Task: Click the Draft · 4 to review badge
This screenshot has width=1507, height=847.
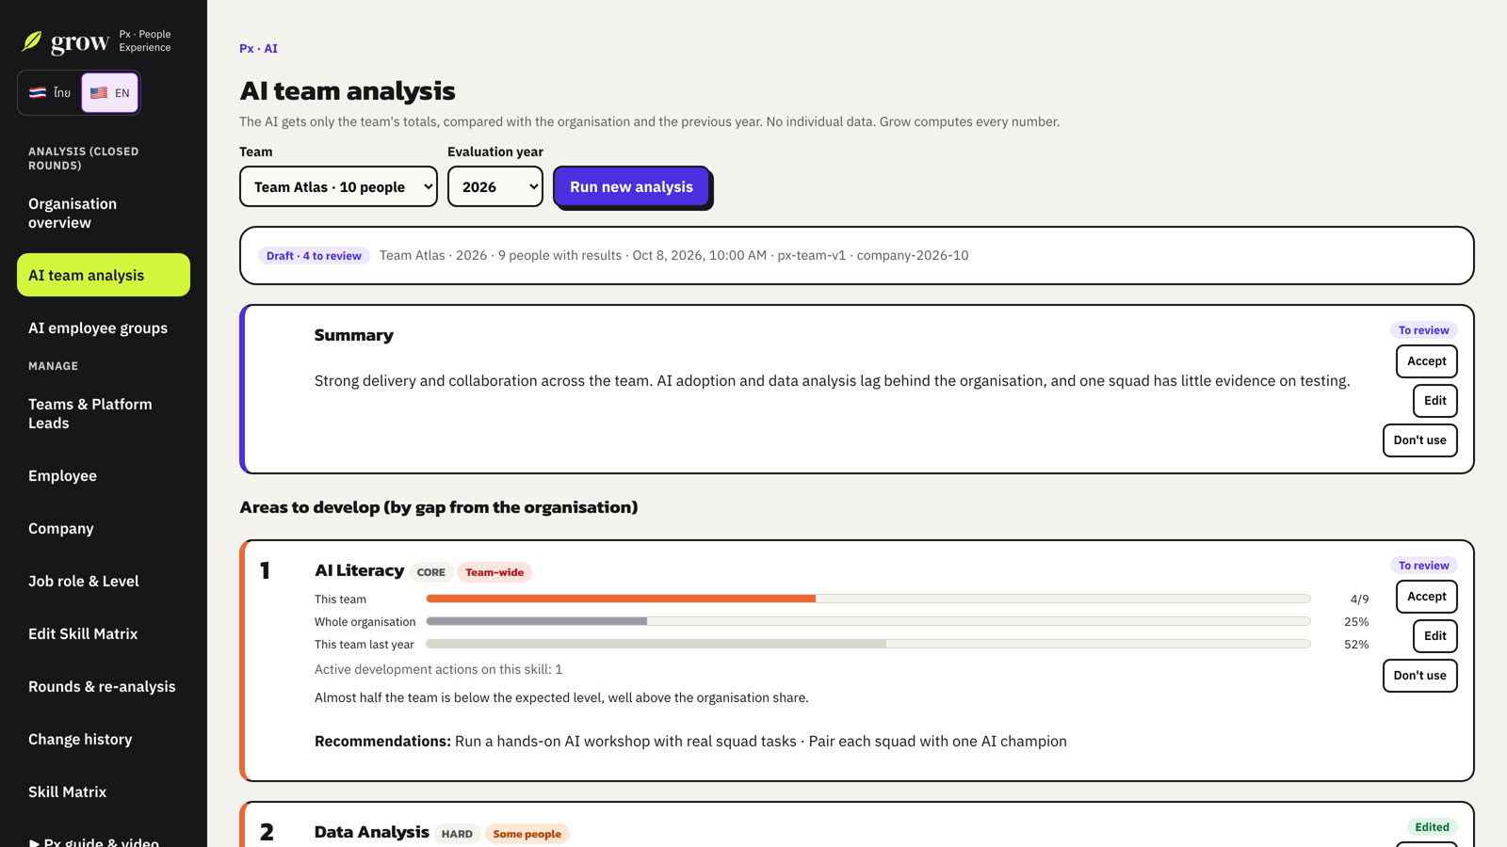Action: [x=314, y=255]
